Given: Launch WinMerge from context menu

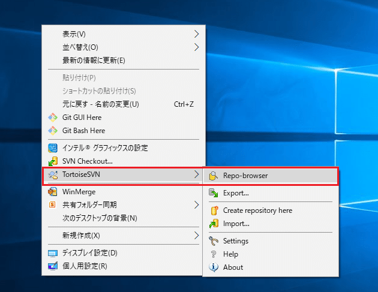Looking at the screenshot, I should 124,192.
